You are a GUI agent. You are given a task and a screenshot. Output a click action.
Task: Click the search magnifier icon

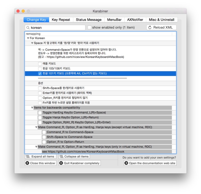28,28
